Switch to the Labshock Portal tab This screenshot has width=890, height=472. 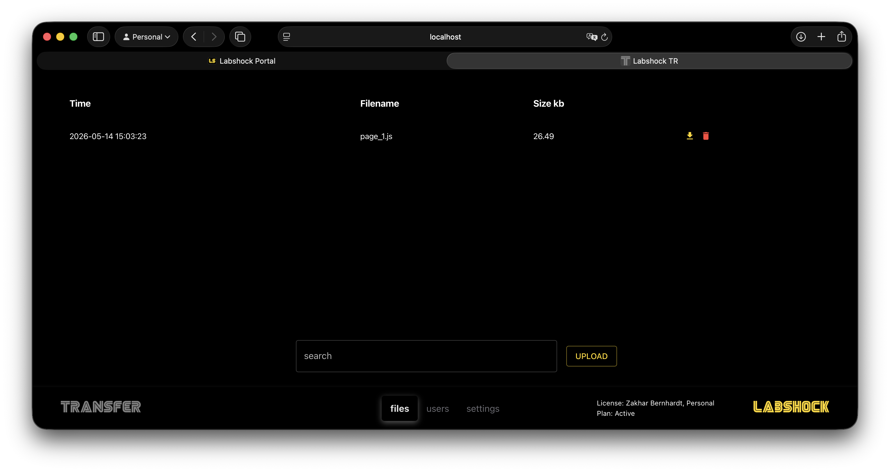coord(242,61)
